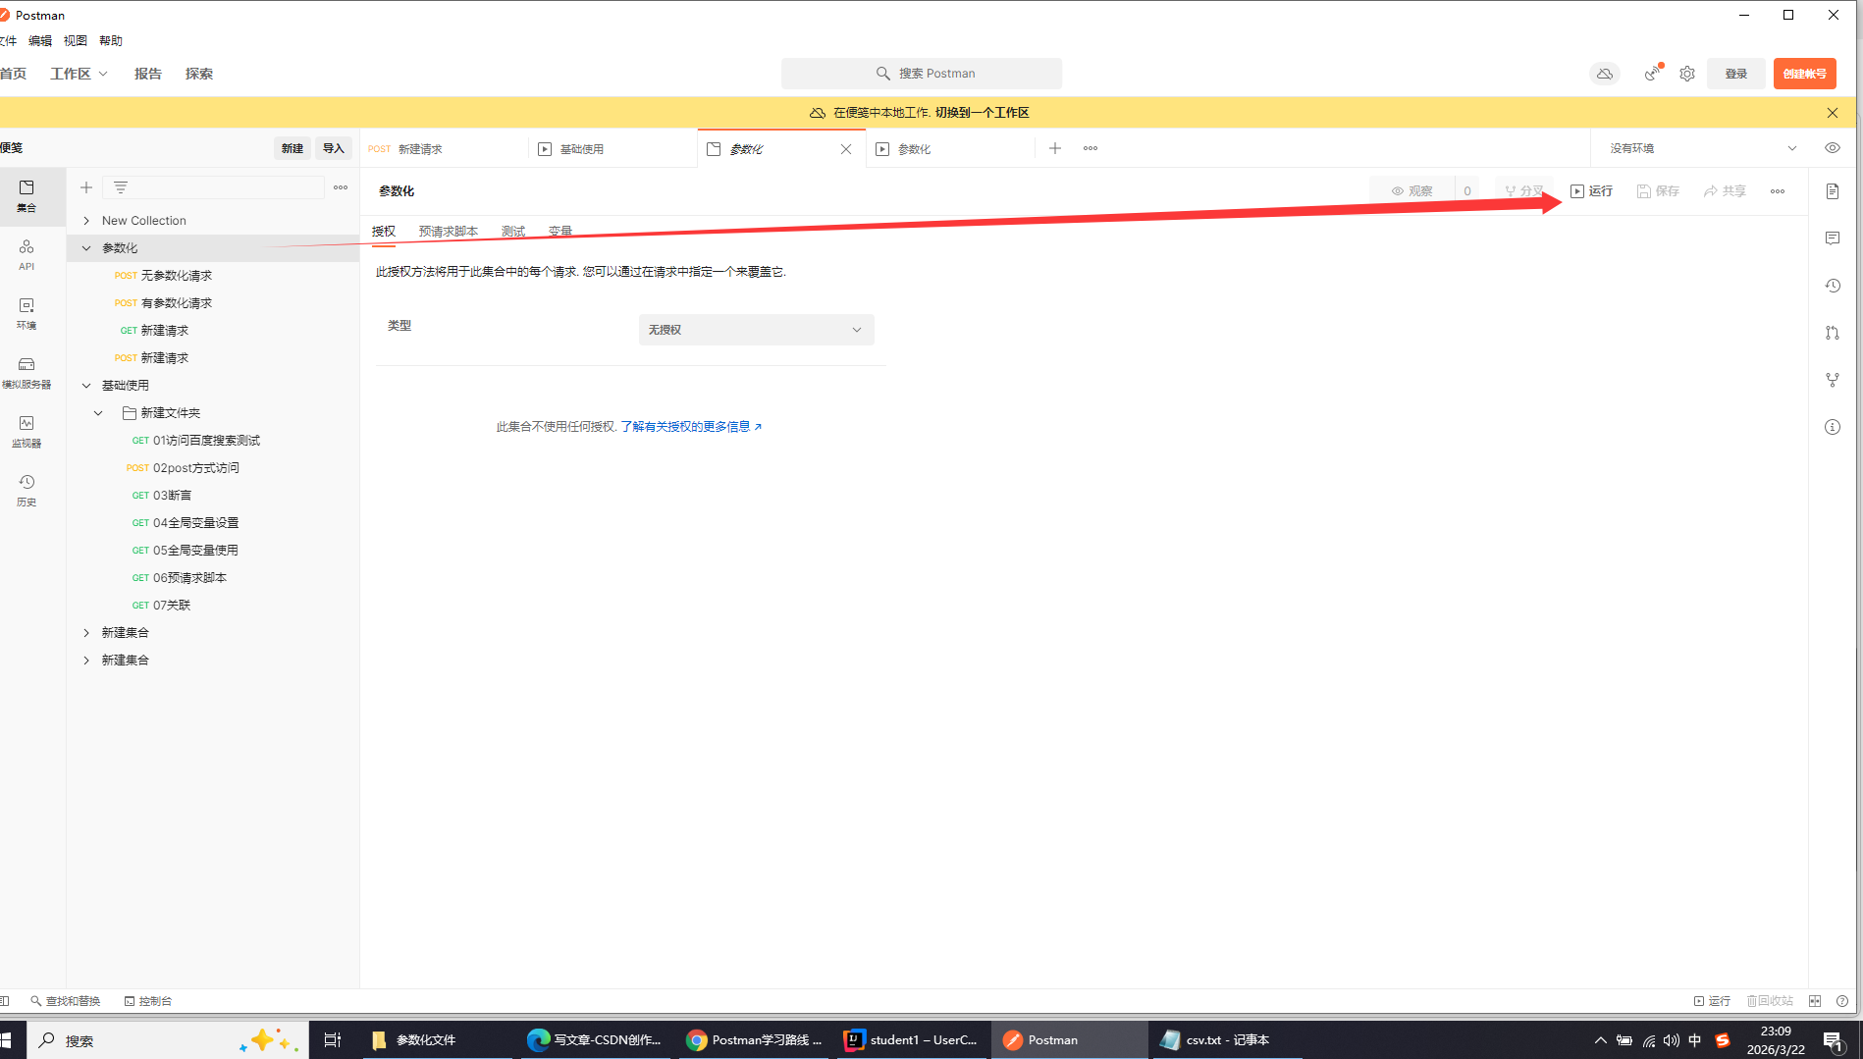Click the 运行 collection run button
This screenshot has height=1059, width=1863.
(1591, 191)
